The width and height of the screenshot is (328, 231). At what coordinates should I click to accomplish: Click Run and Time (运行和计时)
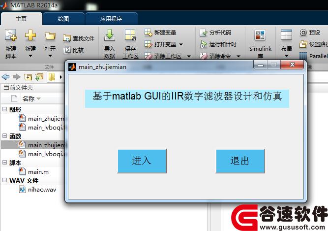click(218, 44)
